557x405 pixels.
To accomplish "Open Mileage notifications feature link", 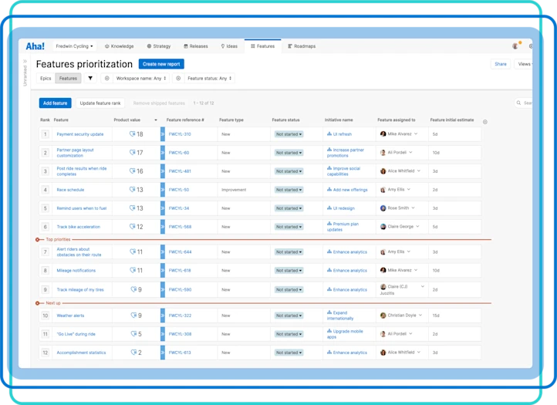I will point(76,270).
